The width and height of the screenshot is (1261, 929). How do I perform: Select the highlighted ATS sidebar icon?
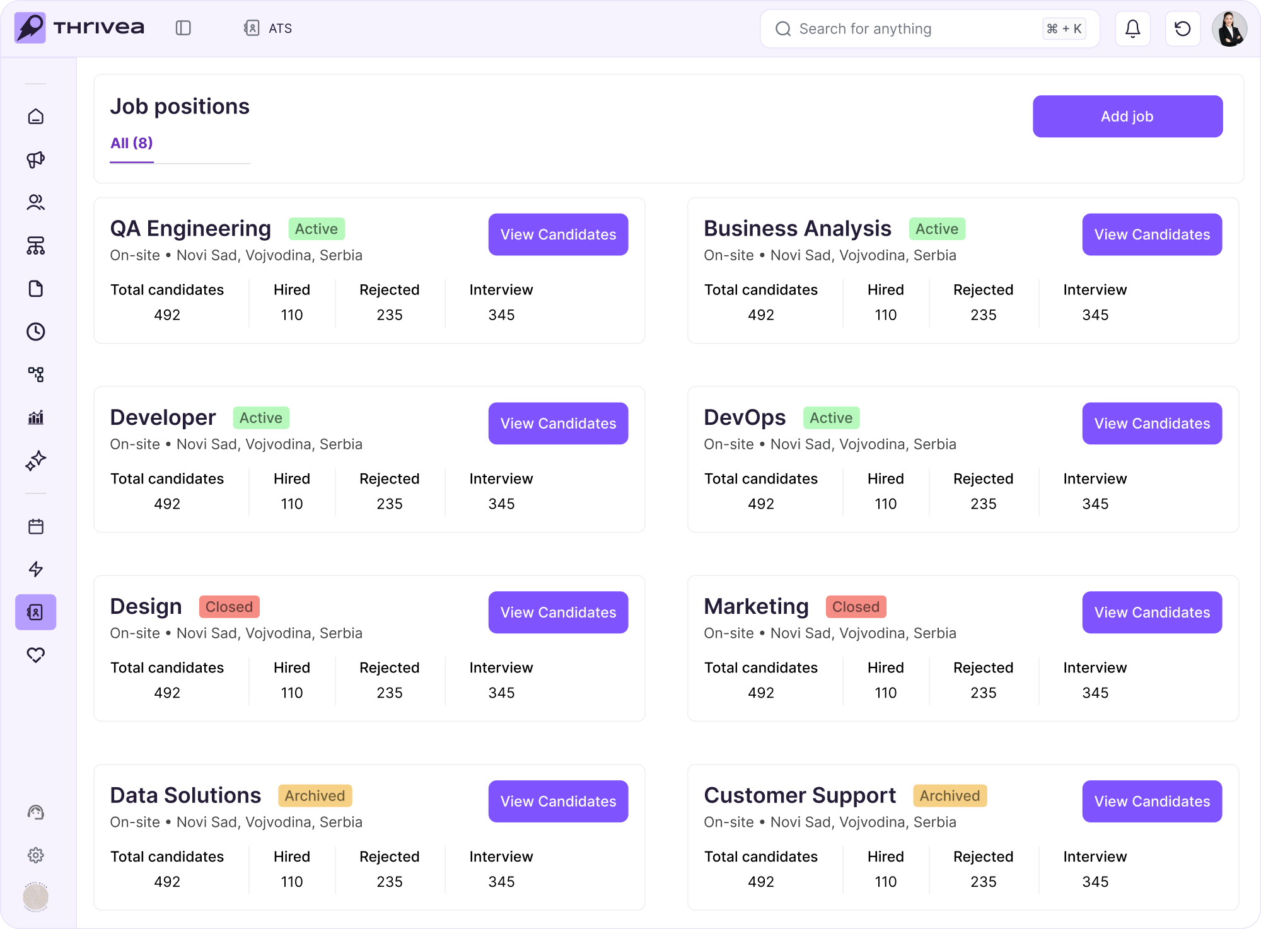pyautogui.click(x=36, y=612)
